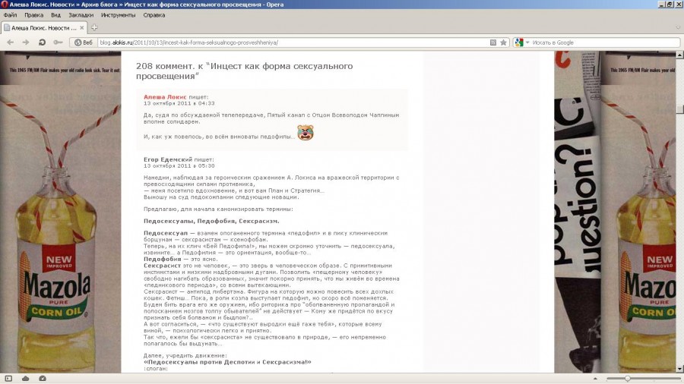Screen dimensions: 684x384
Task: Click the password wand key icon
Action: click(x=58, y=42)
